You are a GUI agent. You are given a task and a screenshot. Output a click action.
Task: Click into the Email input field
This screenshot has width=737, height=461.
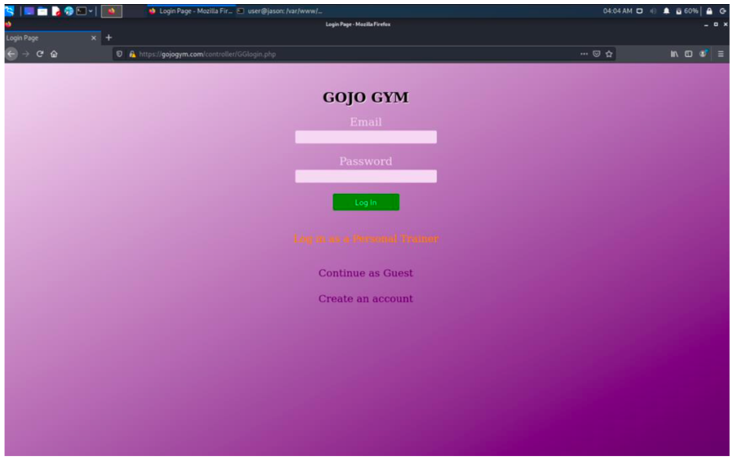[365, 137]
